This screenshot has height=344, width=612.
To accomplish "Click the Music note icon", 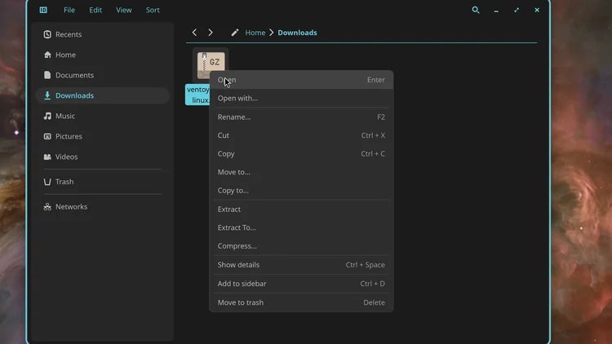I will [47, 116].
